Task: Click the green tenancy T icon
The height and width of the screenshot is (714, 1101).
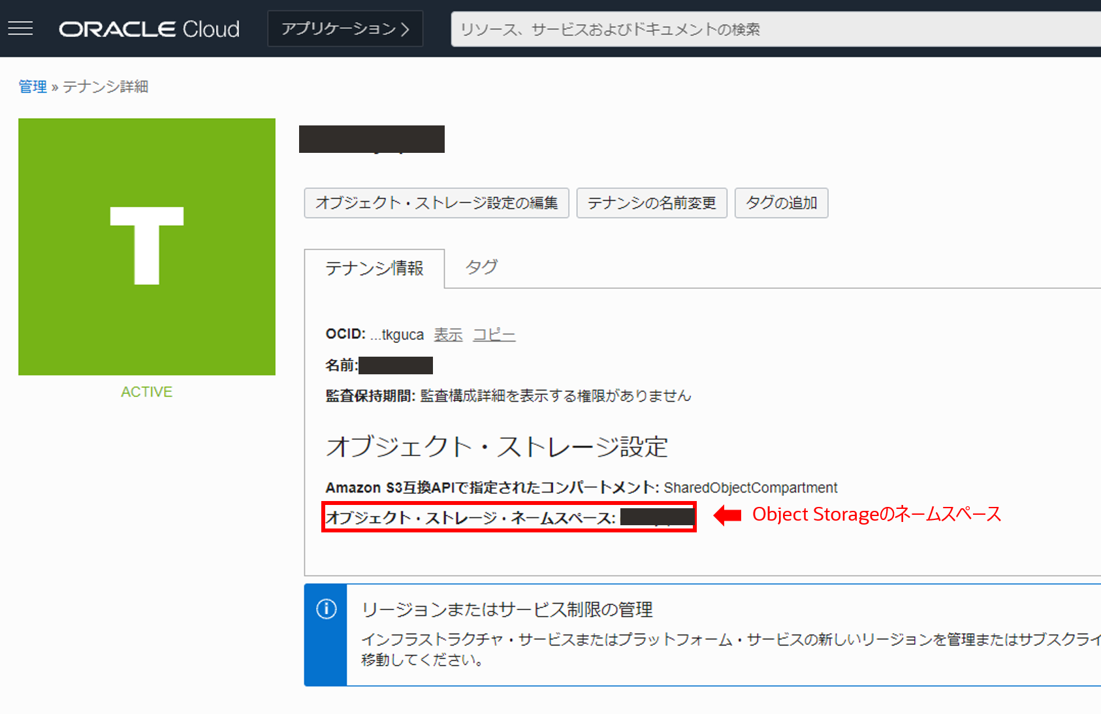Action: click(147, 246)
